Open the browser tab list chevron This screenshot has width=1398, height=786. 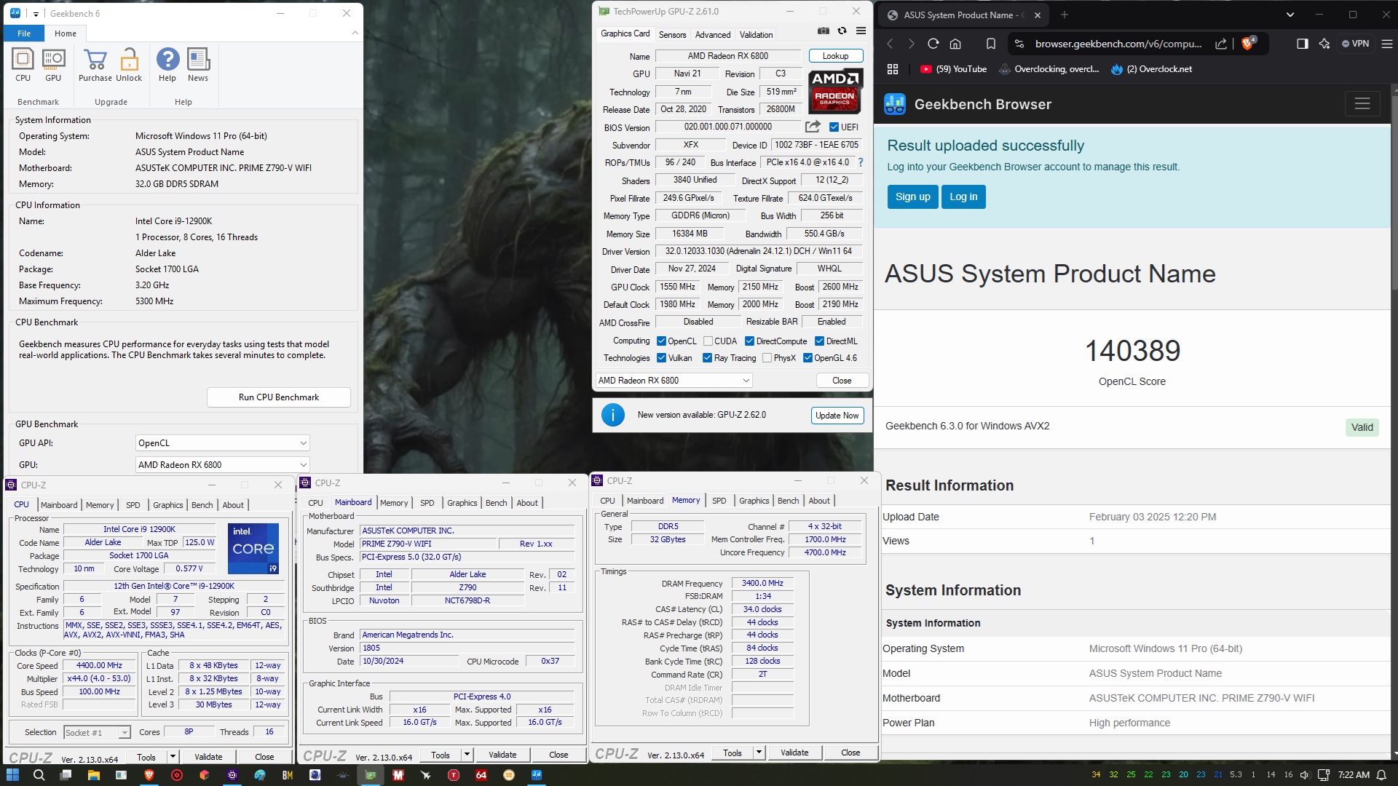pos(1290,15)
